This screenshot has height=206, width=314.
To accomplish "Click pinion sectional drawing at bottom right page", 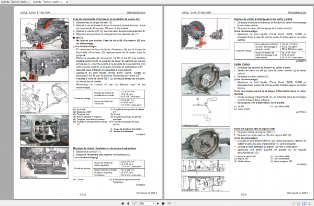I will click(206, 176).
